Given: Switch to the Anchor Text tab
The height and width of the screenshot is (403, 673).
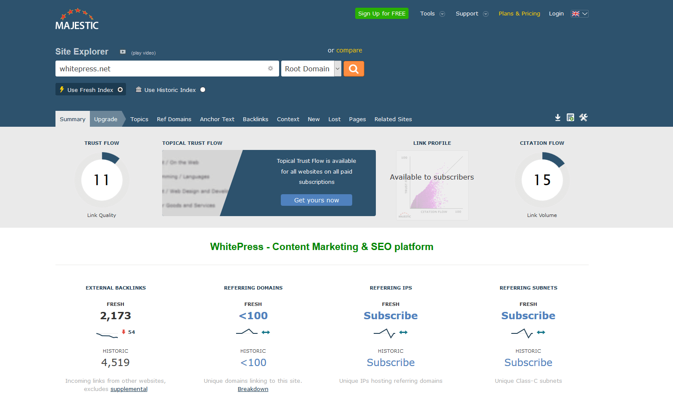Looking at the screenshot, I should (x=217, y=119).
